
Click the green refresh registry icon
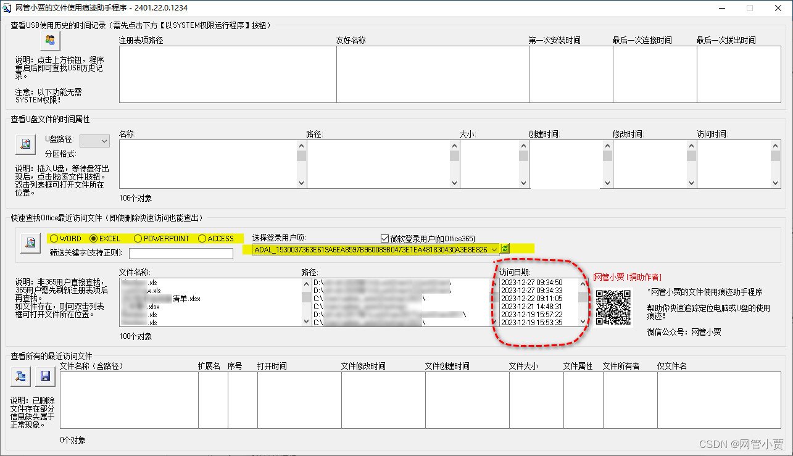[505, 249]
